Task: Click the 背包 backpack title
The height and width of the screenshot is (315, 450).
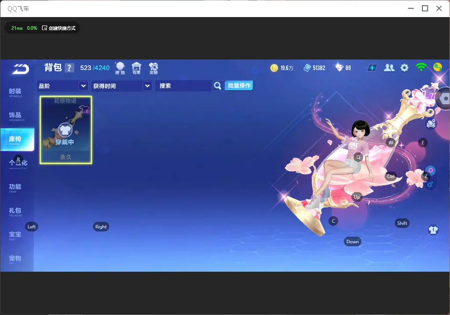Action: click(53, 67)
